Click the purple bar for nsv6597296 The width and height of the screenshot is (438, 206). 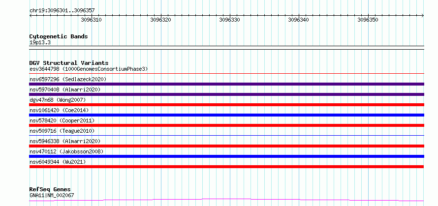tap(226, 84)
